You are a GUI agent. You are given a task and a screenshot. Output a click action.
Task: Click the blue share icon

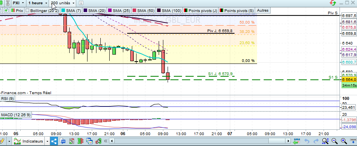coord(54,141)
